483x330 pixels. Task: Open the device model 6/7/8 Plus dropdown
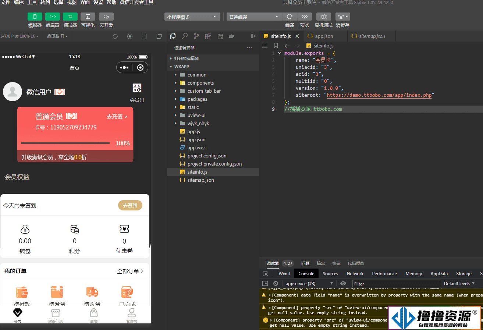19,36
